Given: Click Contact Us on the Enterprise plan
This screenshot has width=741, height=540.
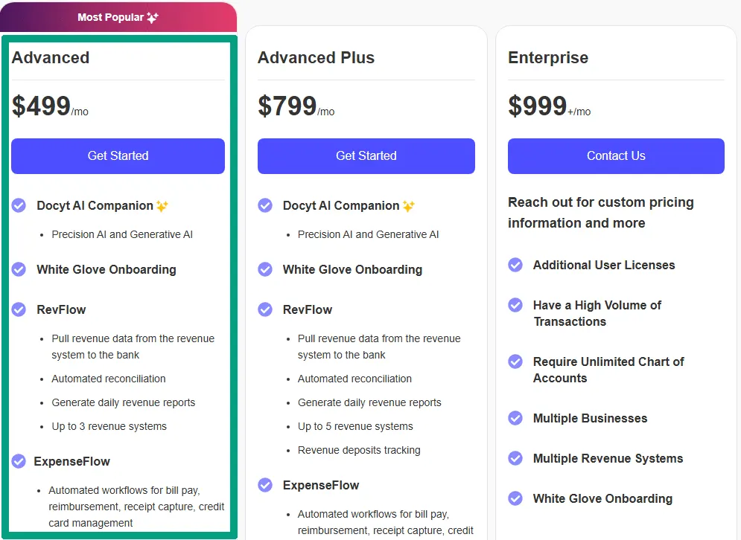Looking at the screenshot, I should [x=616, y=156].
